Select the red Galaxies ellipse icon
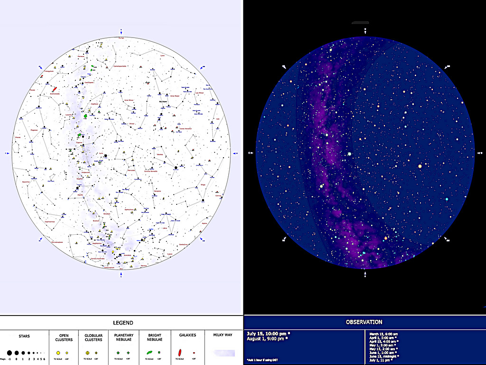Viewport: 486px width, 365px height. coord(179,352)
